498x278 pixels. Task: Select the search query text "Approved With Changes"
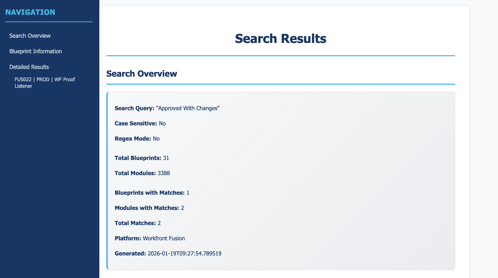tap(188, 108)
